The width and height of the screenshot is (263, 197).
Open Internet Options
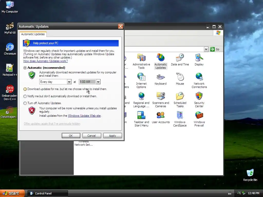141,80
